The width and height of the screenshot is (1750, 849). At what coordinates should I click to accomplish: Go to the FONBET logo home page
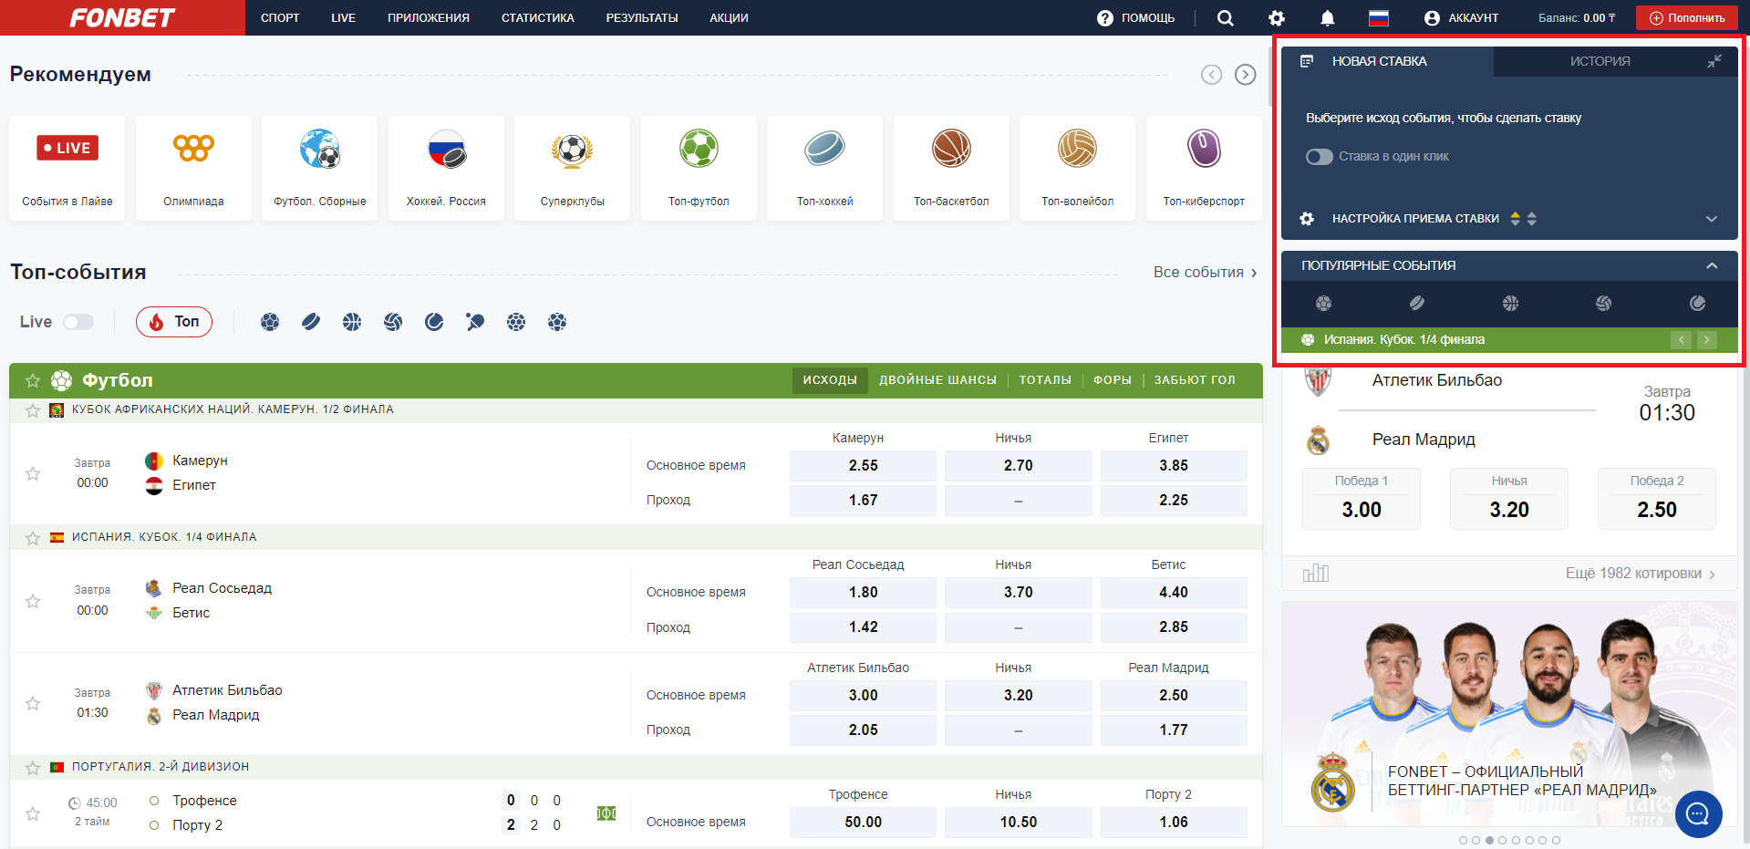tap(122, 18)
